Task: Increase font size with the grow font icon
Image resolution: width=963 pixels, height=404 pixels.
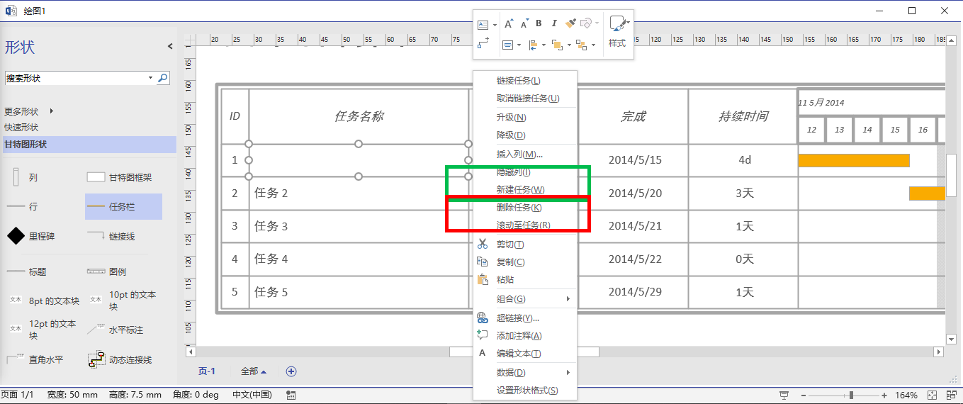Action: click(508, 24)
